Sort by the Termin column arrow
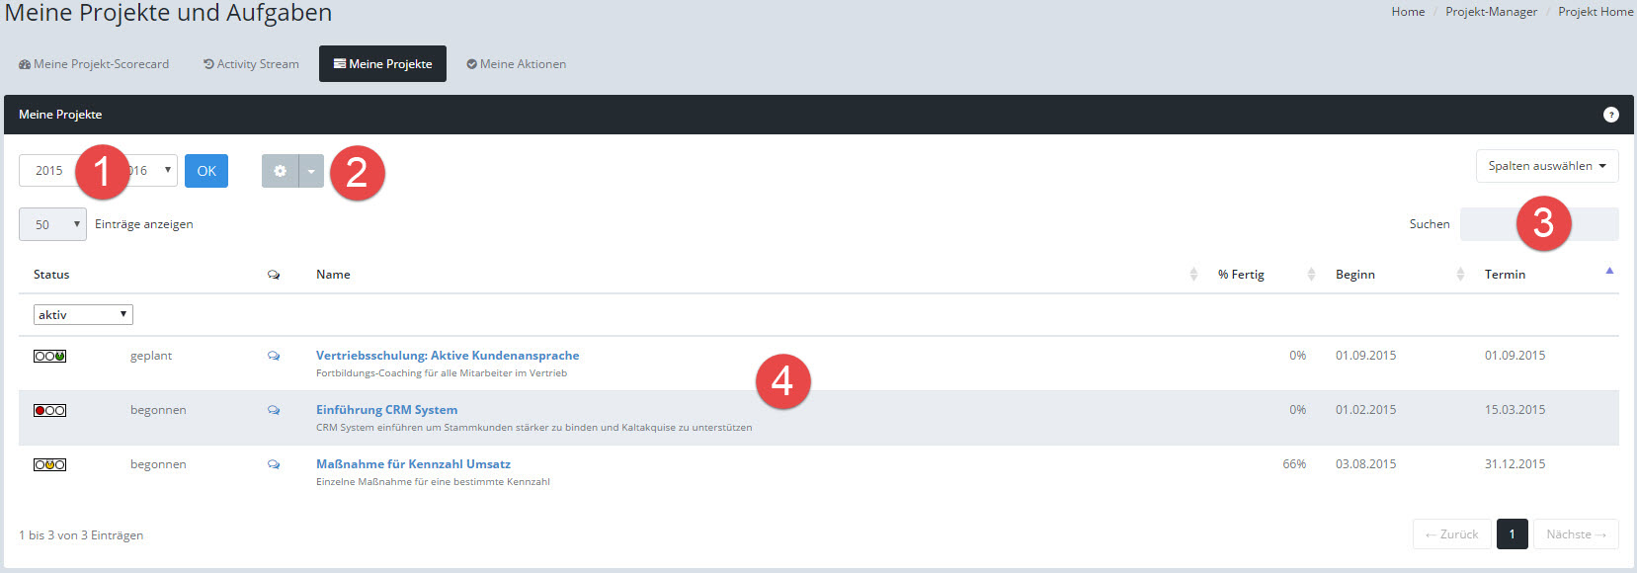This screenshot has height=573, width=1637. click(x=1609, y=272)
